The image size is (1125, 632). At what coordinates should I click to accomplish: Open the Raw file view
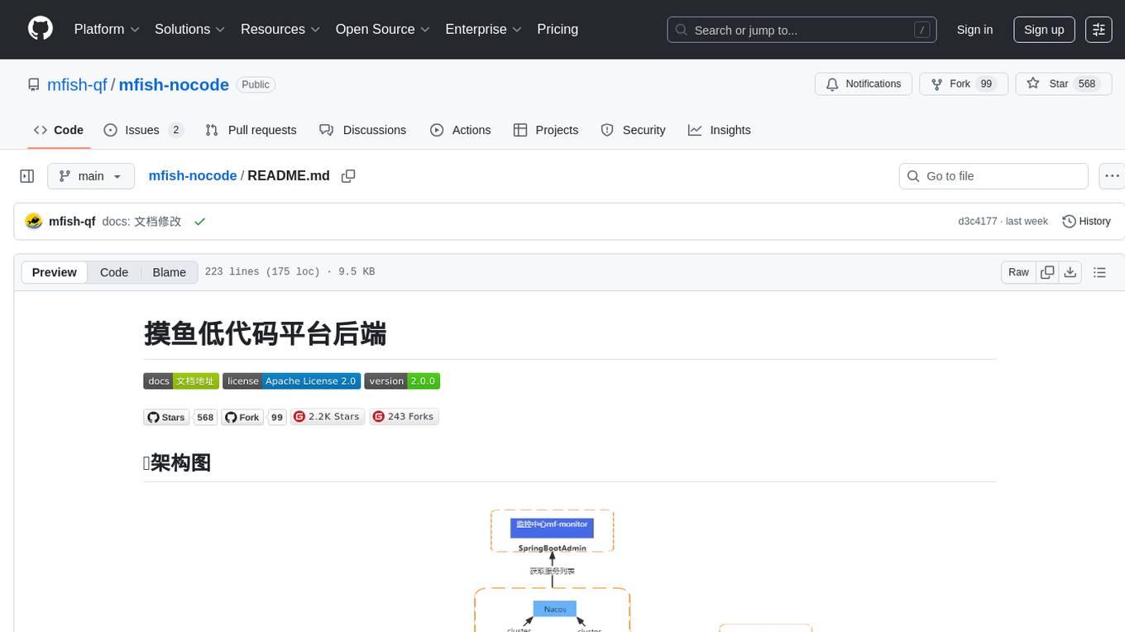coord(1018,272)
